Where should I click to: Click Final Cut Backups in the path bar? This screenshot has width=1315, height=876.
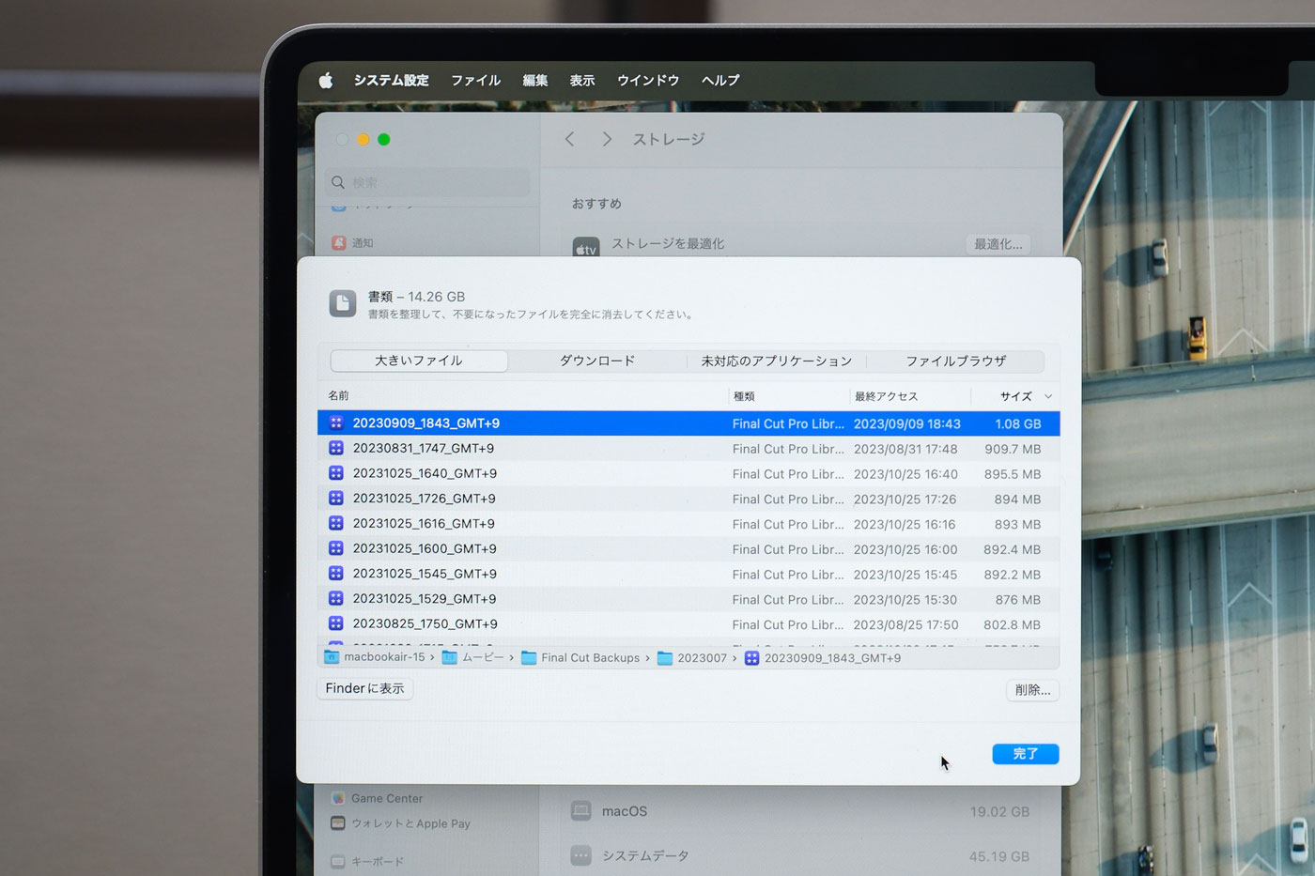(x=580, y=658)
